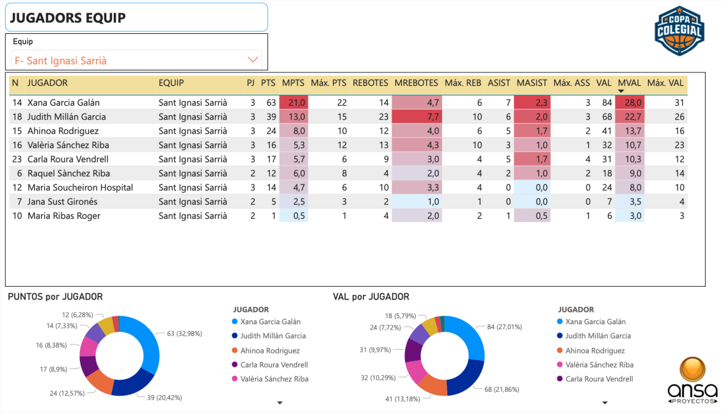Screen dimensions: 723x413
Task: Click the Máx. VAL column header
Action: coord(665,83)
